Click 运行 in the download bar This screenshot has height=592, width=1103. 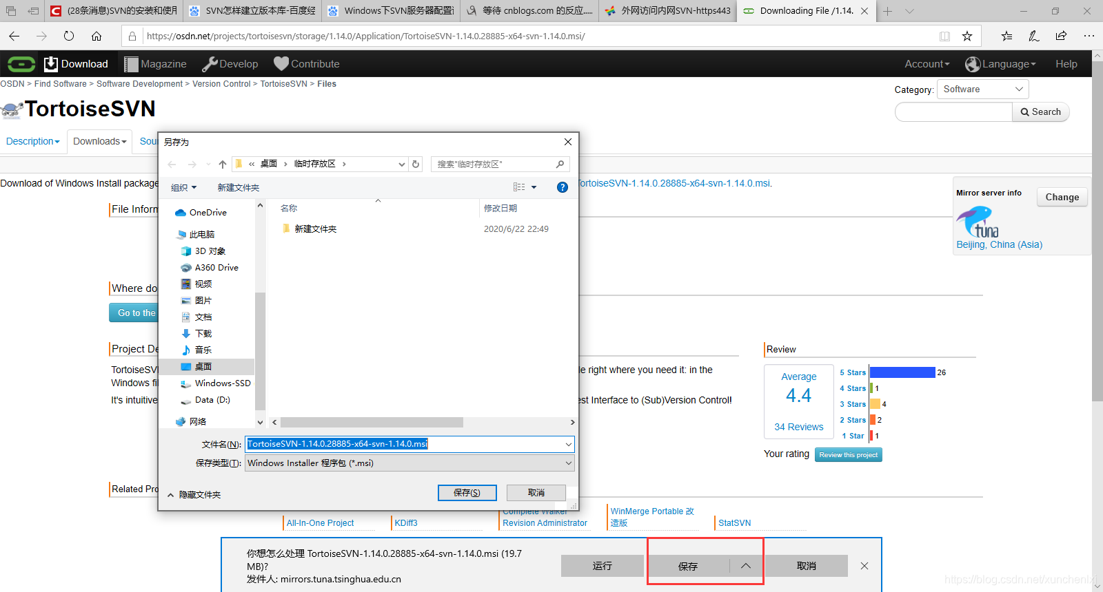click(x=603, y=566)
